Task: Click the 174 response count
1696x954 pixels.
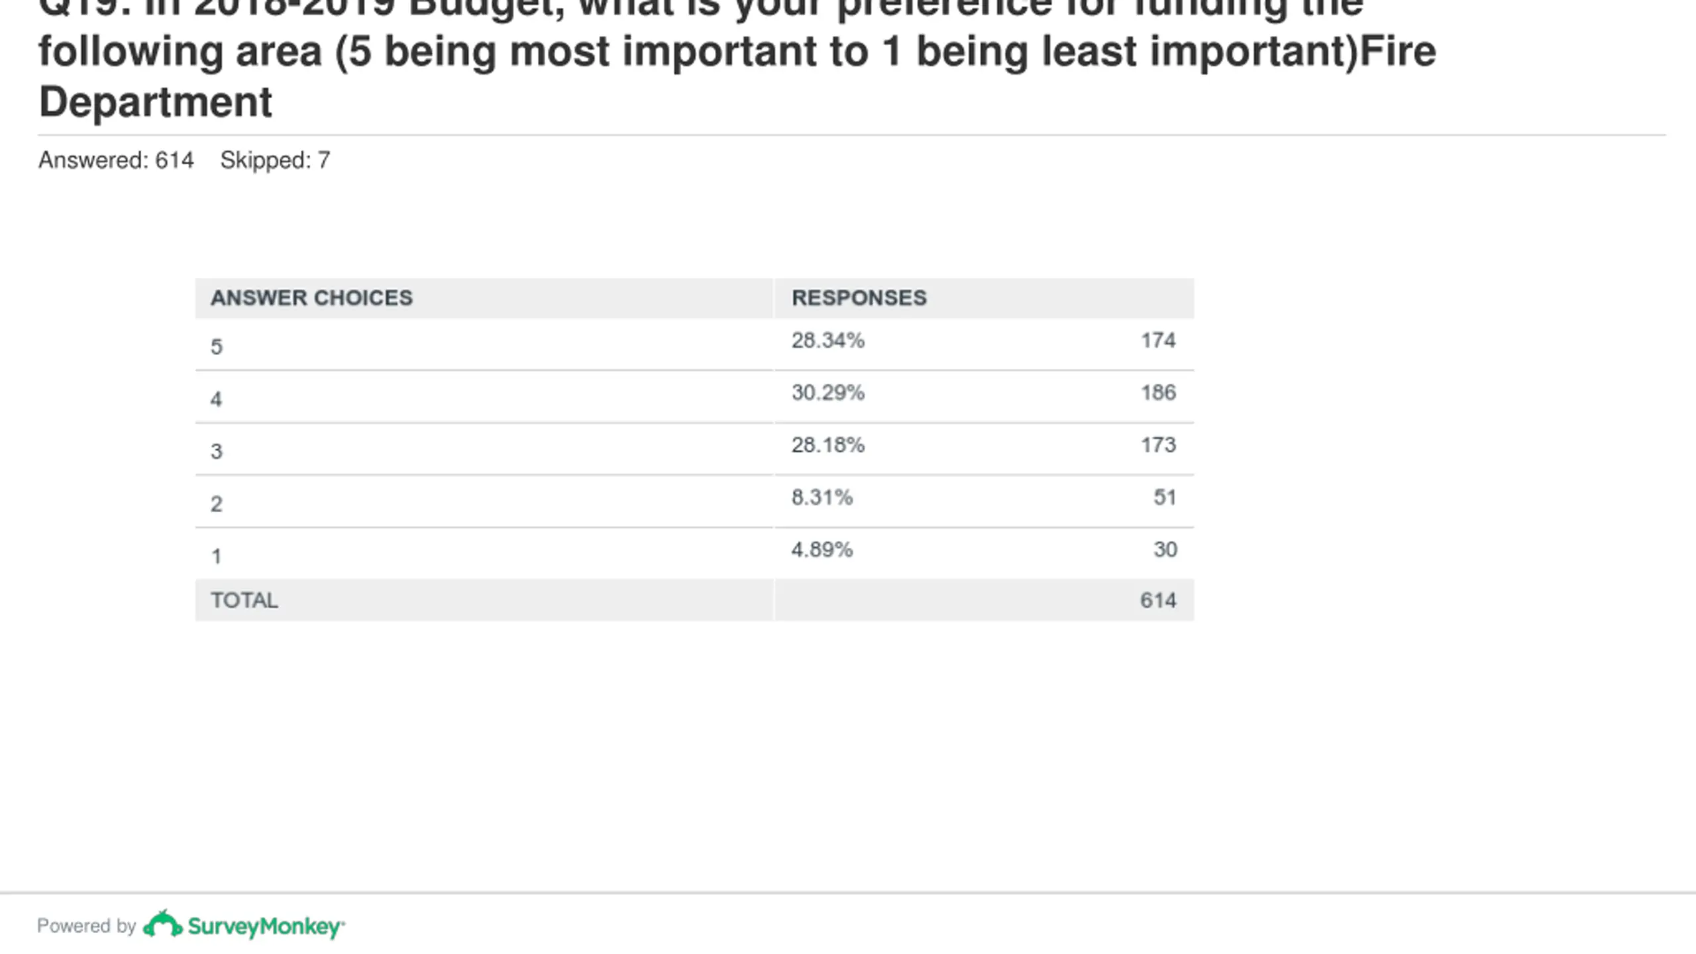Action: click(x=1158, y=341)
